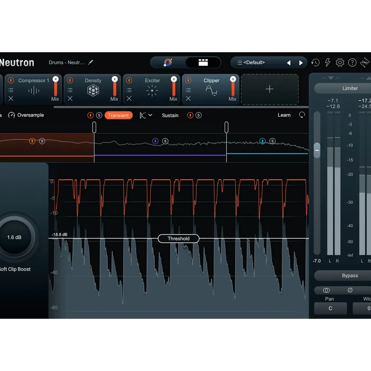Viewport: 371px width, 371px height.
Task: Click the Bypass button
Action: click(x=343, y=275)
